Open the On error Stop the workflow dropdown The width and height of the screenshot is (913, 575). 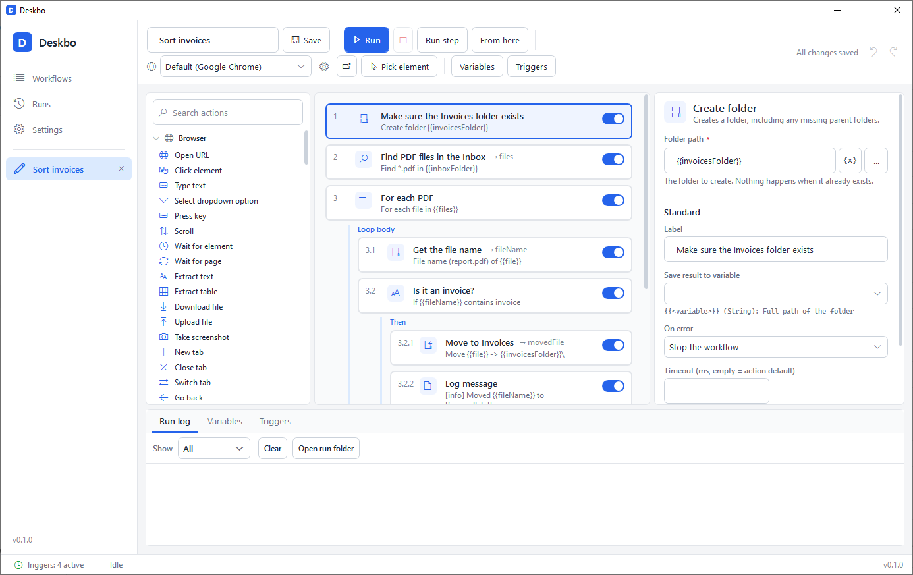776,347
